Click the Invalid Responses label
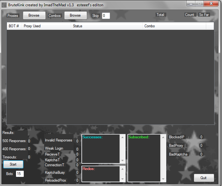The image size is (222, 186). click(59, 140)
